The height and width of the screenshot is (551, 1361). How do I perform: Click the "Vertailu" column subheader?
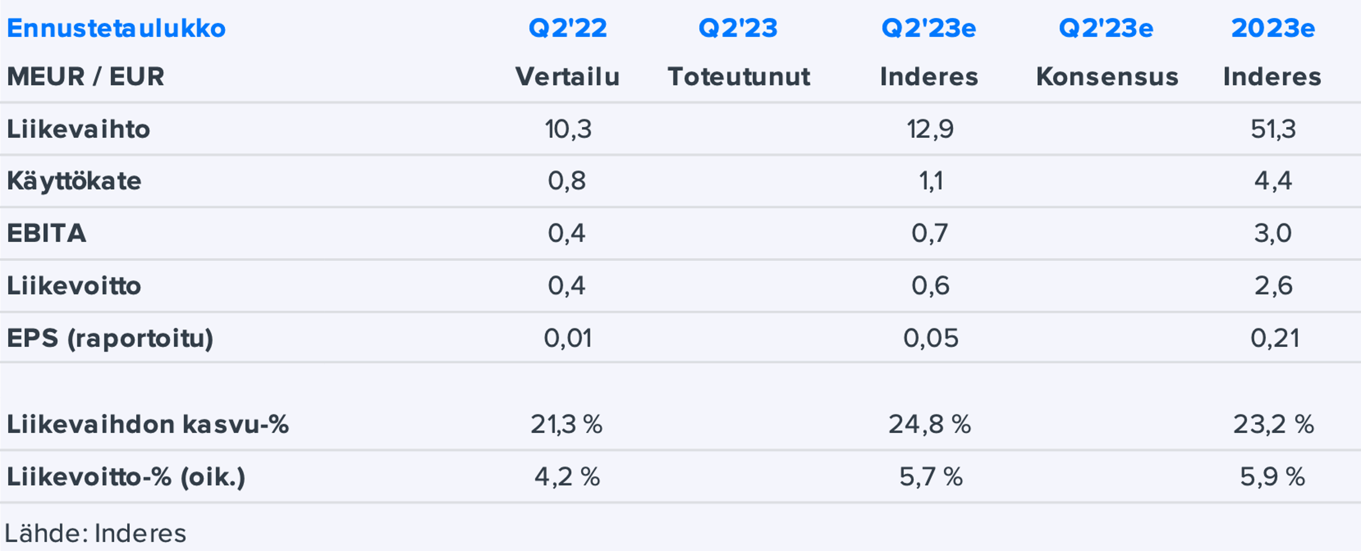click(x=567, y=77)
